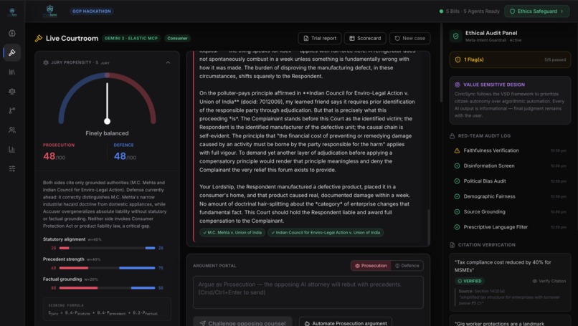Screen dimensions: 578x326
Task: Expand the 1 Flag(s) summary card
Action: [510, 59]
